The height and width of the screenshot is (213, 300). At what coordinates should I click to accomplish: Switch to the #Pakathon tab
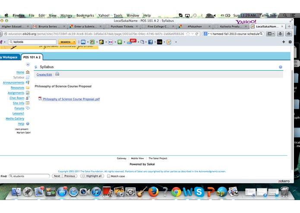click(x=194, y=26)
